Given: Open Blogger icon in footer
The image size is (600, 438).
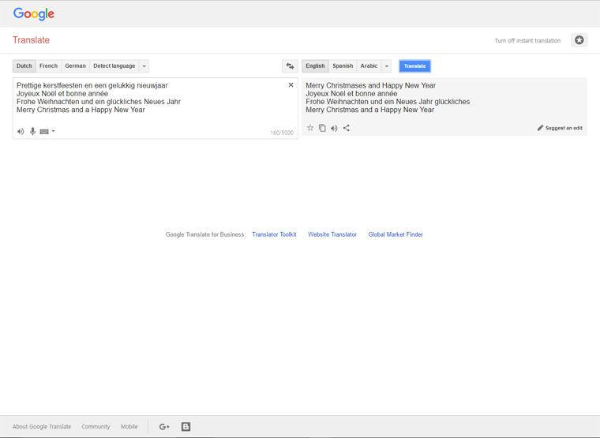Looking at the screenshot, I should [x=186, y=426].
